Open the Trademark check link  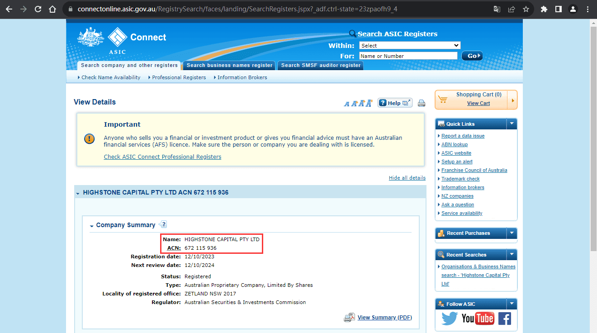[460, 179]
